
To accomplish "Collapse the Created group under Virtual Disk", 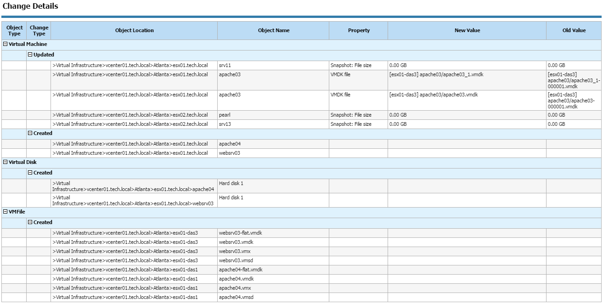I will (30, 173).
